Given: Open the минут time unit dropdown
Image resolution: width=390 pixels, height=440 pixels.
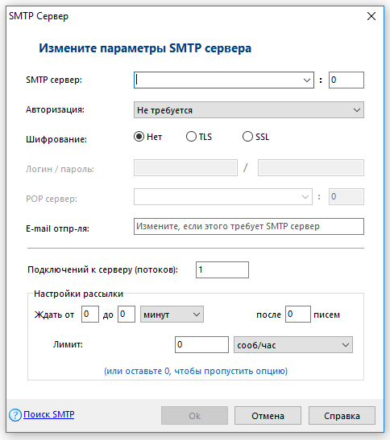Looking at the screenshot, I should (172, 315).
